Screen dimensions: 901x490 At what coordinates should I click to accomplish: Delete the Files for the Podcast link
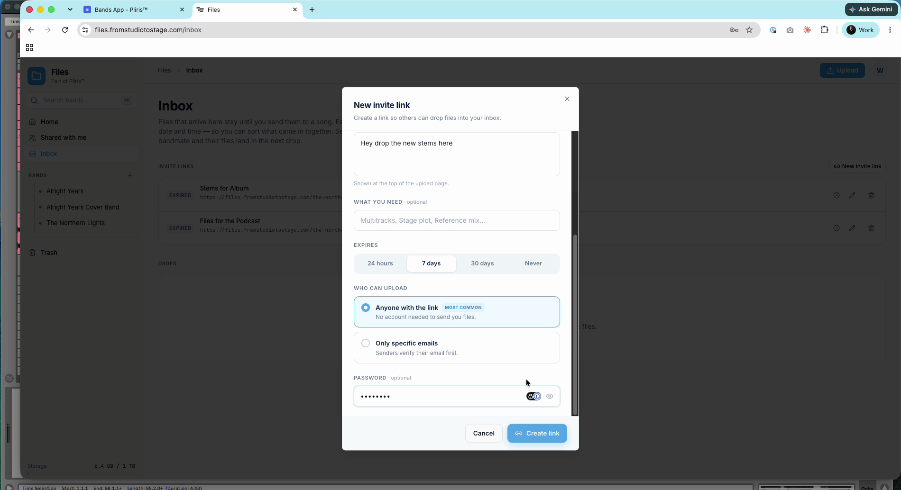click(871, 228)
